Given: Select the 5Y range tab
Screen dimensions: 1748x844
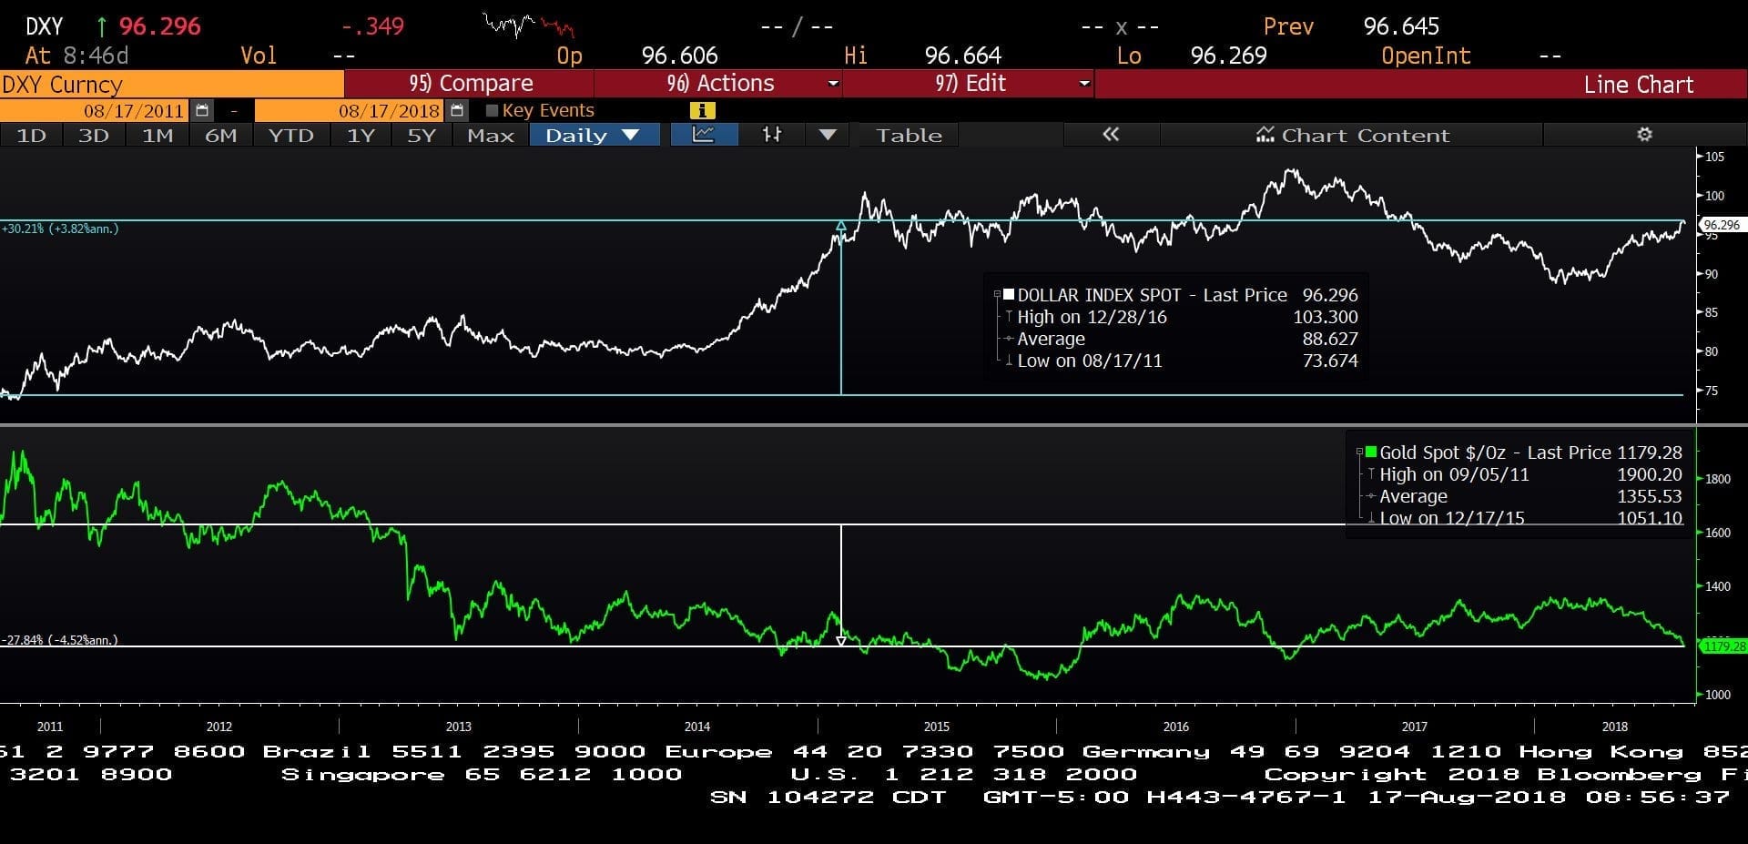Looking at the screenshot, I should point(421,135).
